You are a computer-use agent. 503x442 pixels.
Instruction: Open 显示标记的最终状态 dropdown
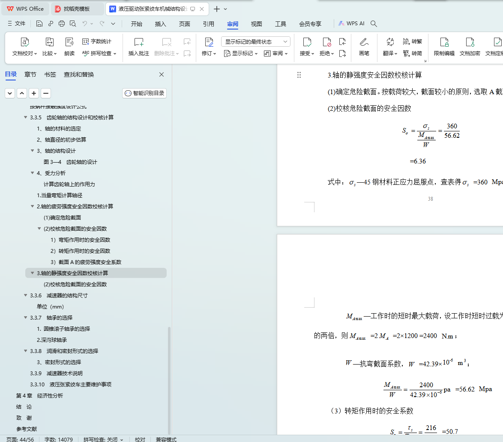pyautogui.click(x=256, y=42)
